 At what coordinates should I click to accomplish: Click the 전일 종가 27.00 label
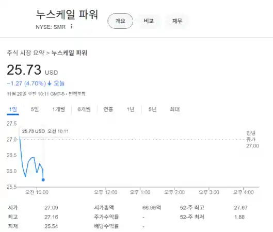click(252, 140)
